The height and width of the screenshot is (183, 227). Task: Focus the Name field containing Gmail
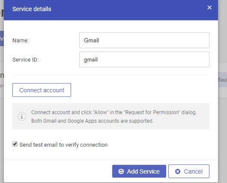point(144,40)
